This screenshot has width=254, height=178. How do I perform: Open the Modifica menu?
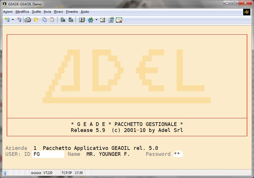coord(22,12)
